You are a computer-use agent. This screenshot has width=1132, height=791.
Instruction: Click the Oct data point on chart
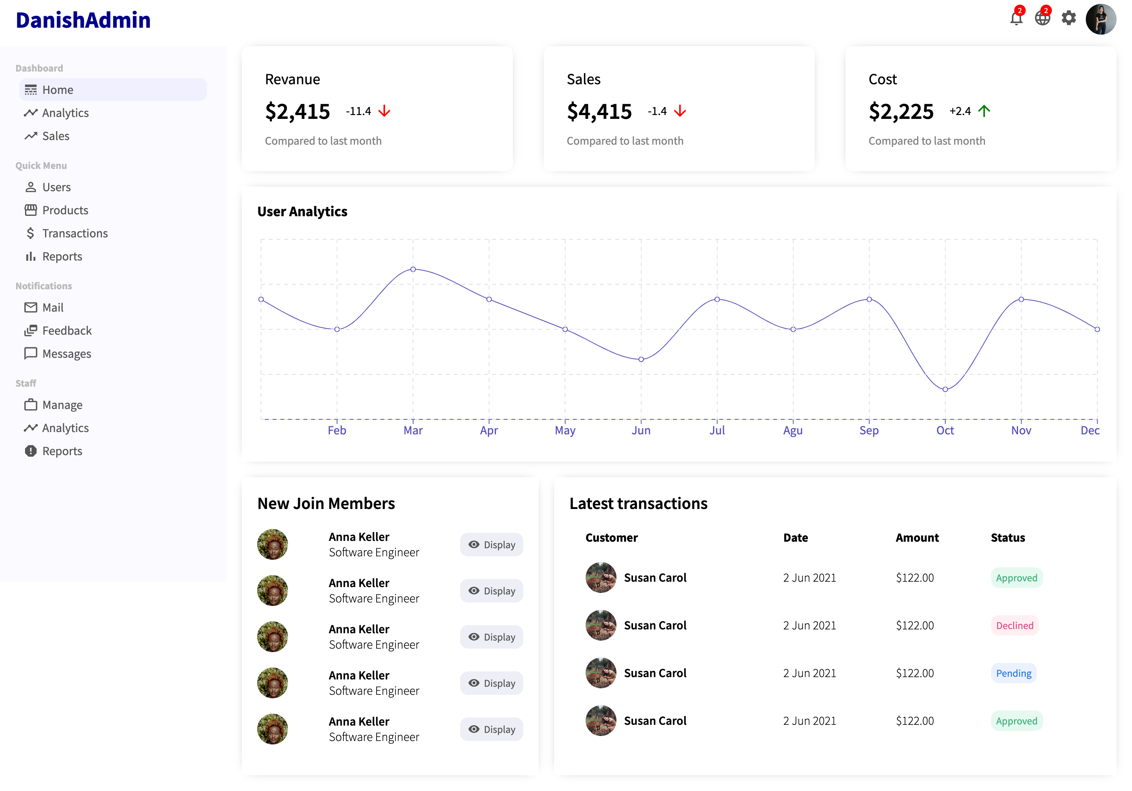point(945,390)
